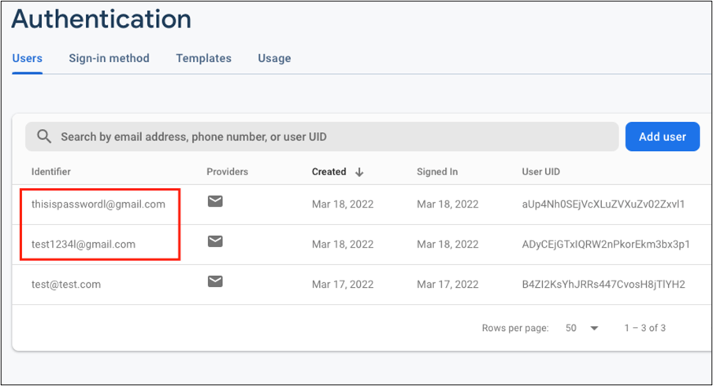
Task: Click the search magnifier icon
Action: pyautogui.click(x=44, y=137)
